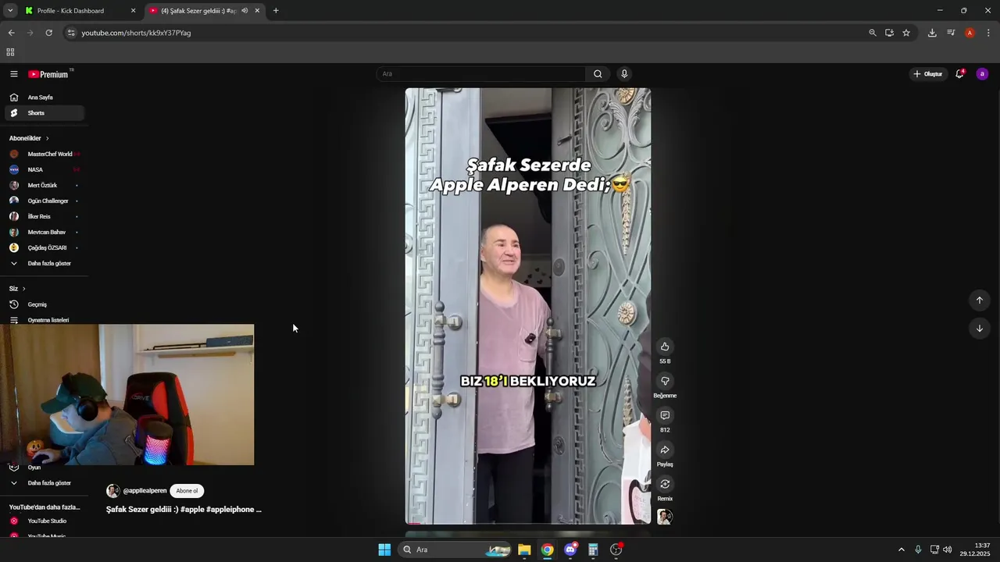Open the Remix option for the Short
The height and width of the screenshot is (562, 1000).
(665, 484)
